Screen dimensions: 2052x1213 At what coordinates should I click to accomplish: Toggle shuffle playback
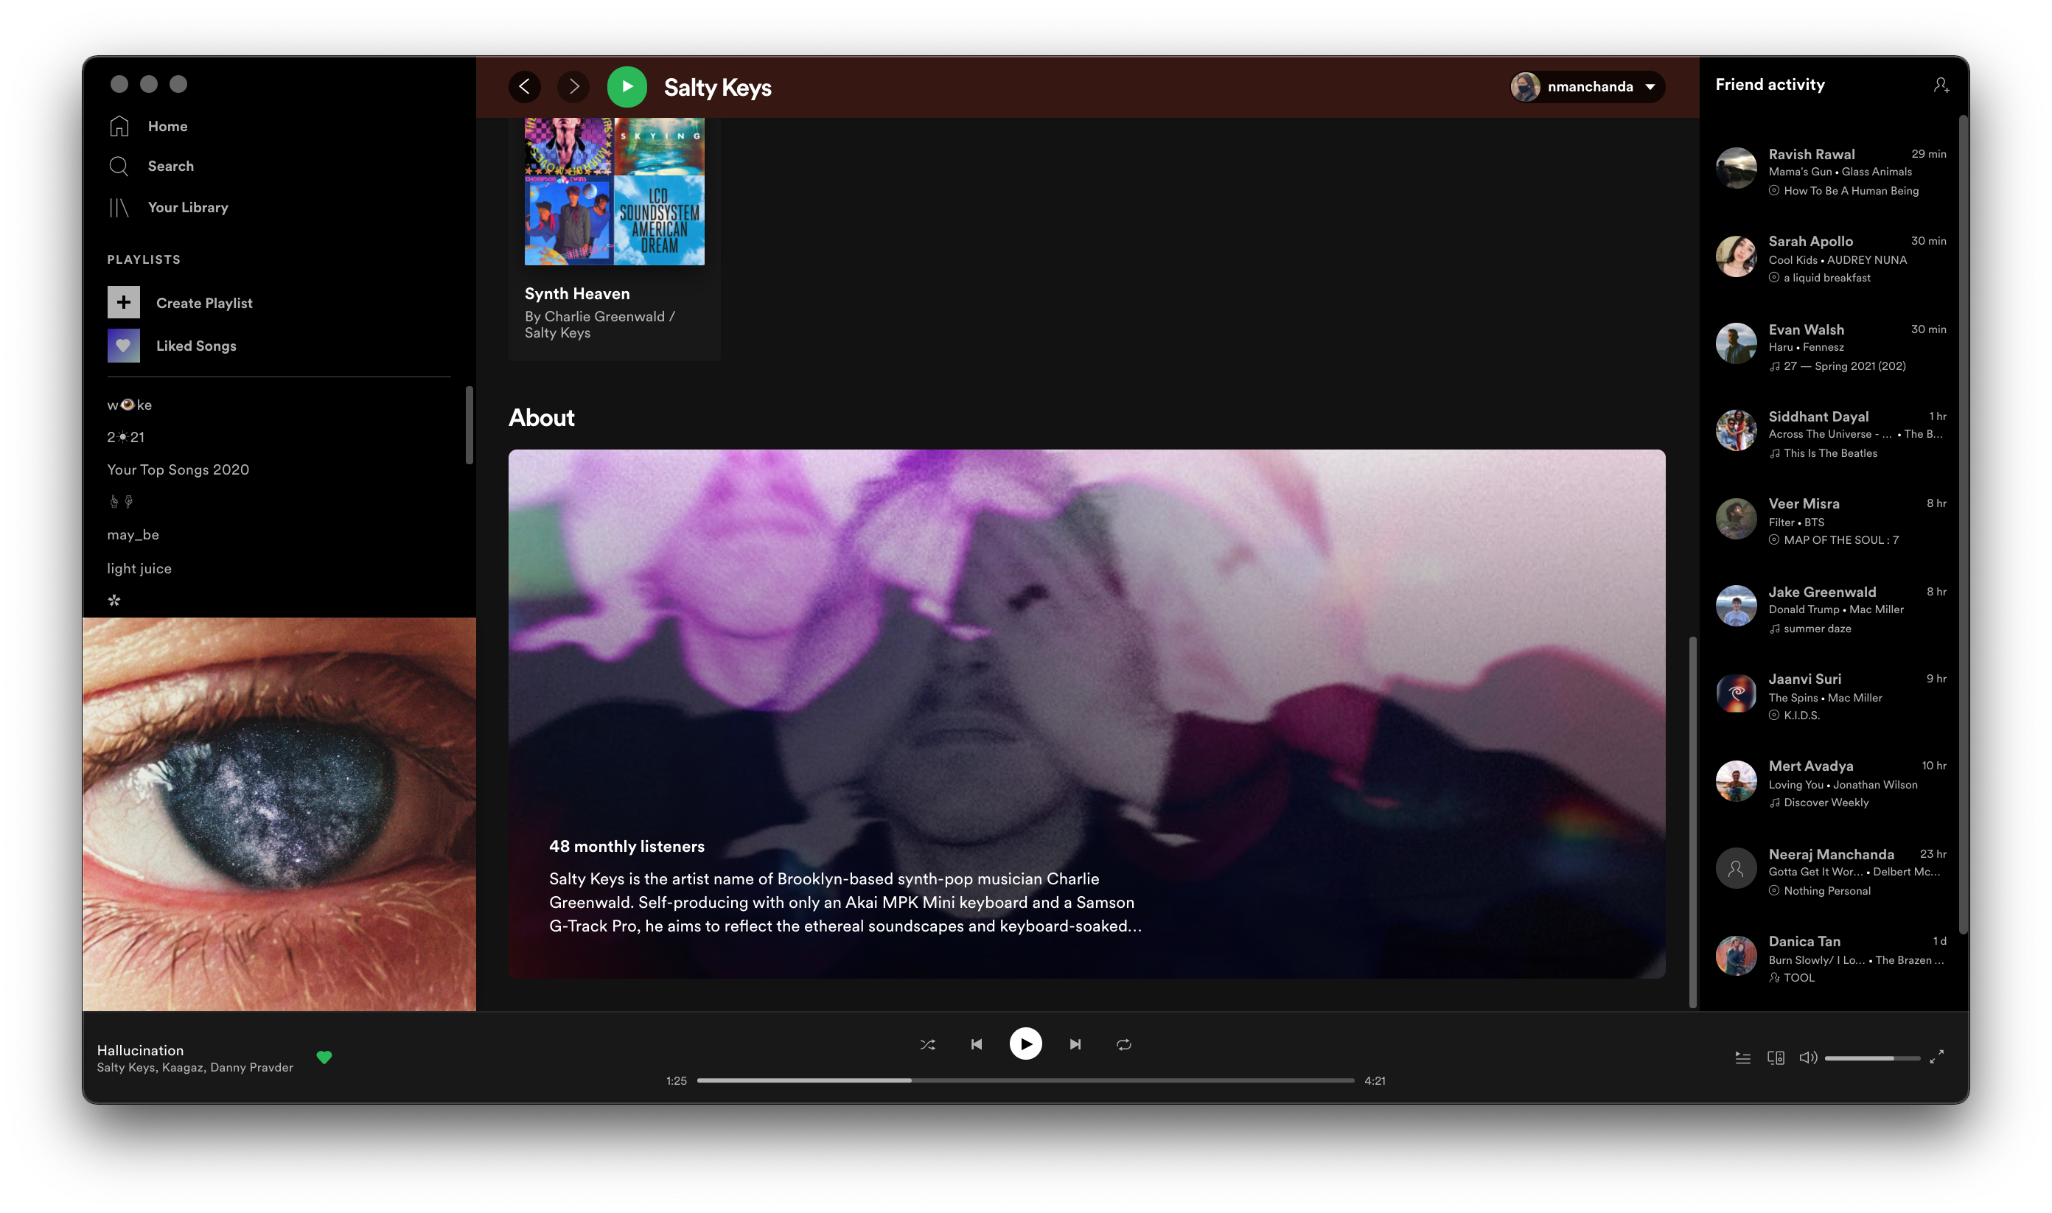927,1045
